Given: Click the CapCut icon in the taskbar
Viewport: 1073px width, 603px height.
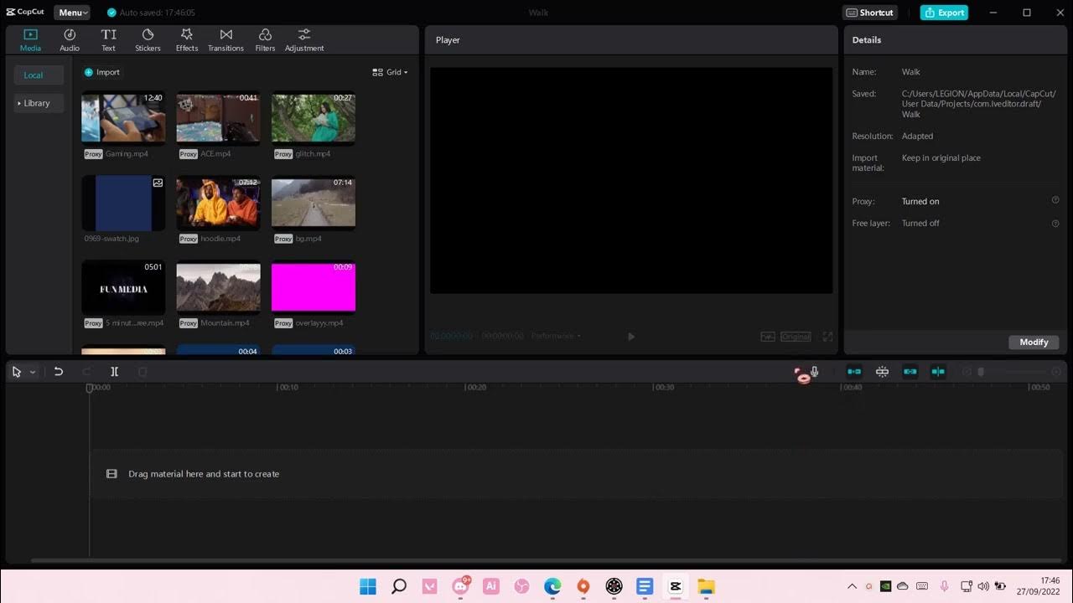Looking at the screenshot, I should pos(676,586).
